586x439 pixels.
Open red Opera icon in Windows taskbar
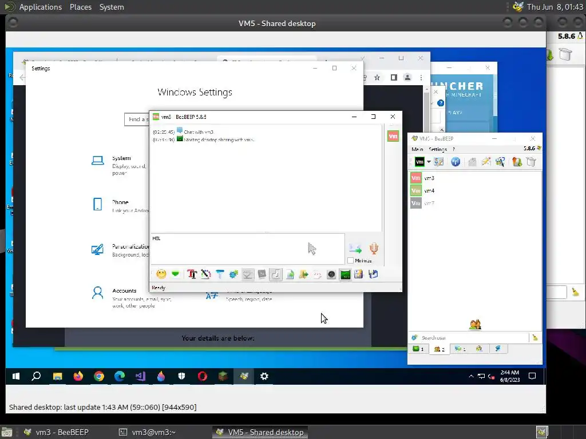click(202, 376)
